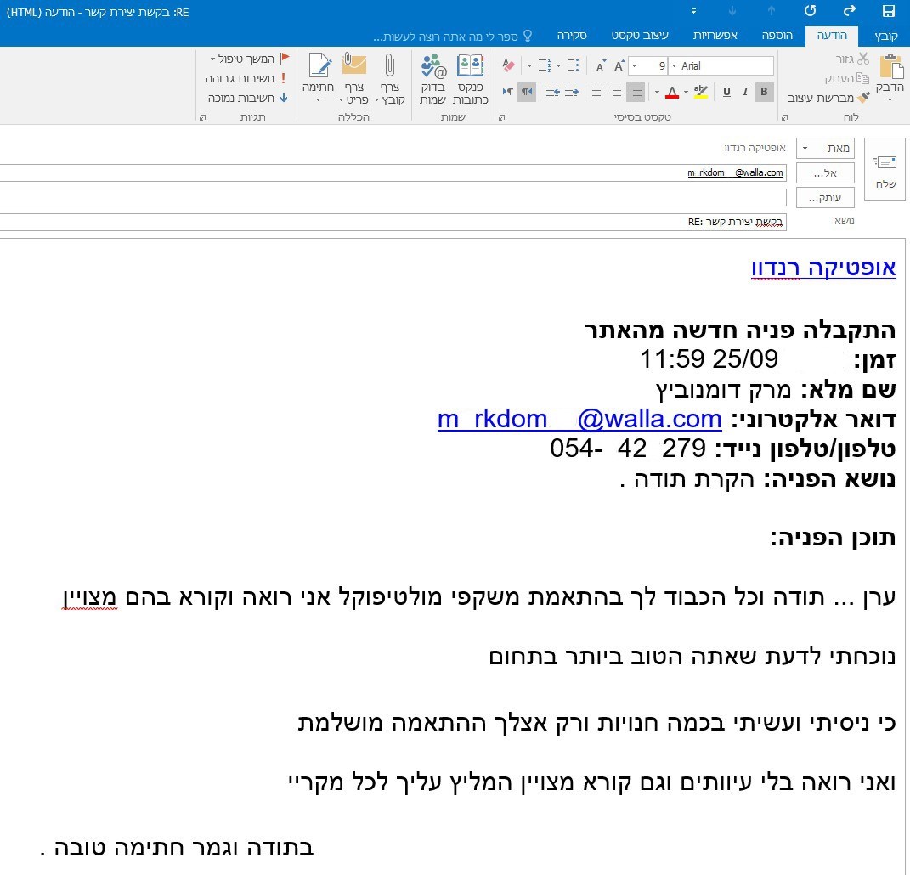Toggle Underline formatting (U)

pos(726,92)
